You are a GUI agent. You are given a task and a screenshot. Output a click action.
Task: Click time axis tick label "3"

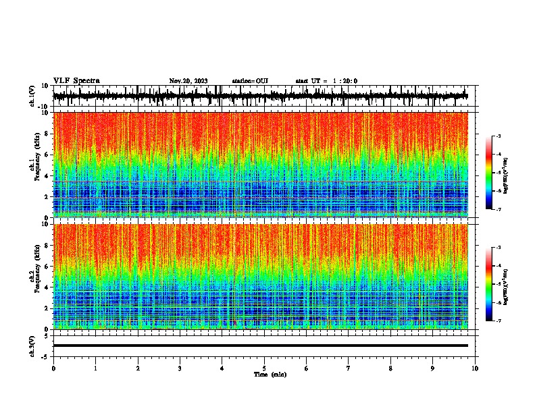pos(180,368)
